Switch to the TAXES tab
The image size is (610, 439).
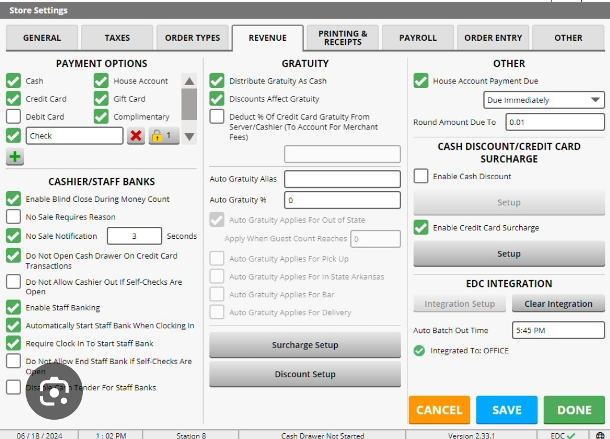click(117, 38)
